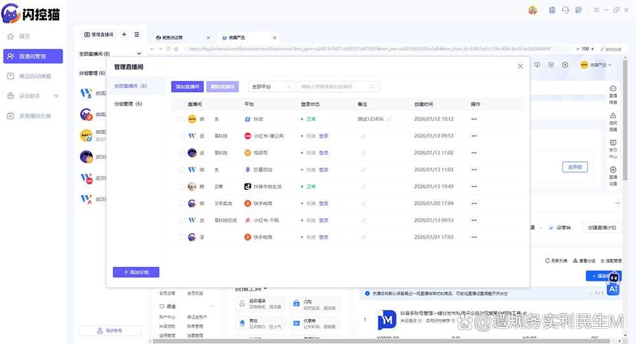Image resolution: width=636 pixels, height=344 pixels.
Task: Open 多直播间大屏 in the left sidebar
Action: tap(32, 116)
